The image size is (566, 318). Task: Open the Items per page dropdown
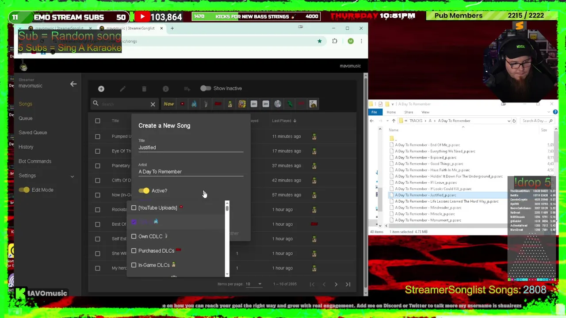(x=254, y=284)
